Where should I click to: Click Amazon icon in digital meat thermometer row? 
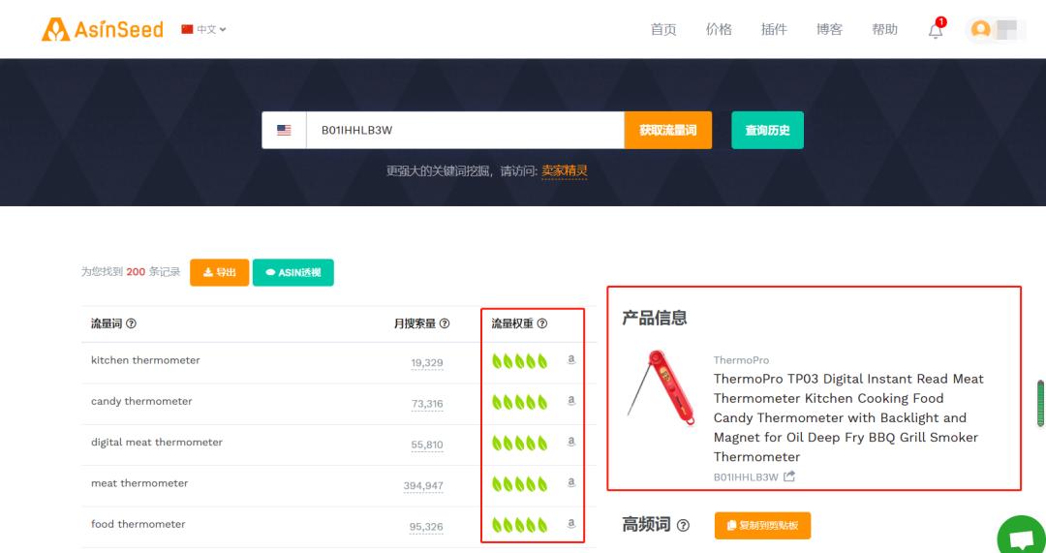point(571,442)
